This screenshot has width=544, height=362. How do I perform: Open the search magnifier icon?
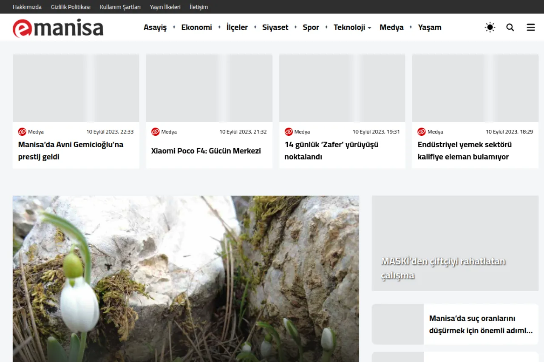(x=510, y=27)
